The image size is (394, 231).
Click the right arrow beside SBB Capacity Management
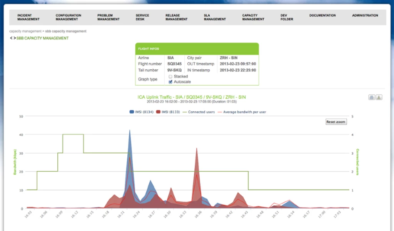coord(15,38)
